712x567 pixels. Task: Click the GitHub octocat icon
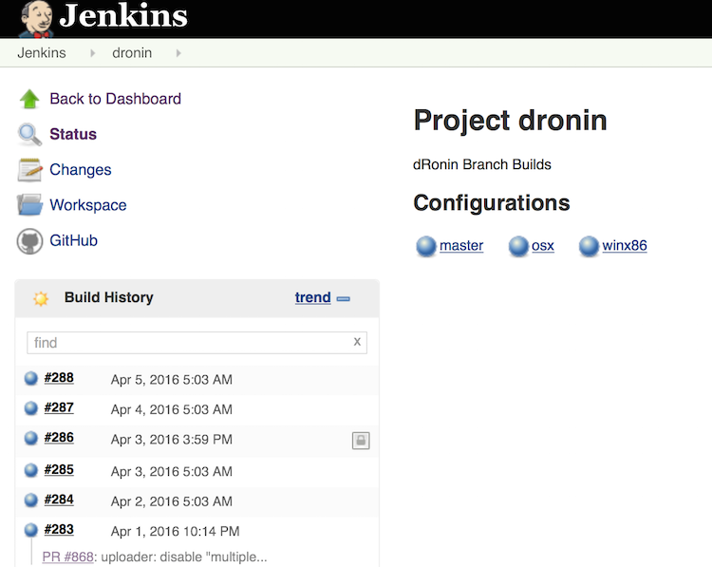[x=29, y=241]
